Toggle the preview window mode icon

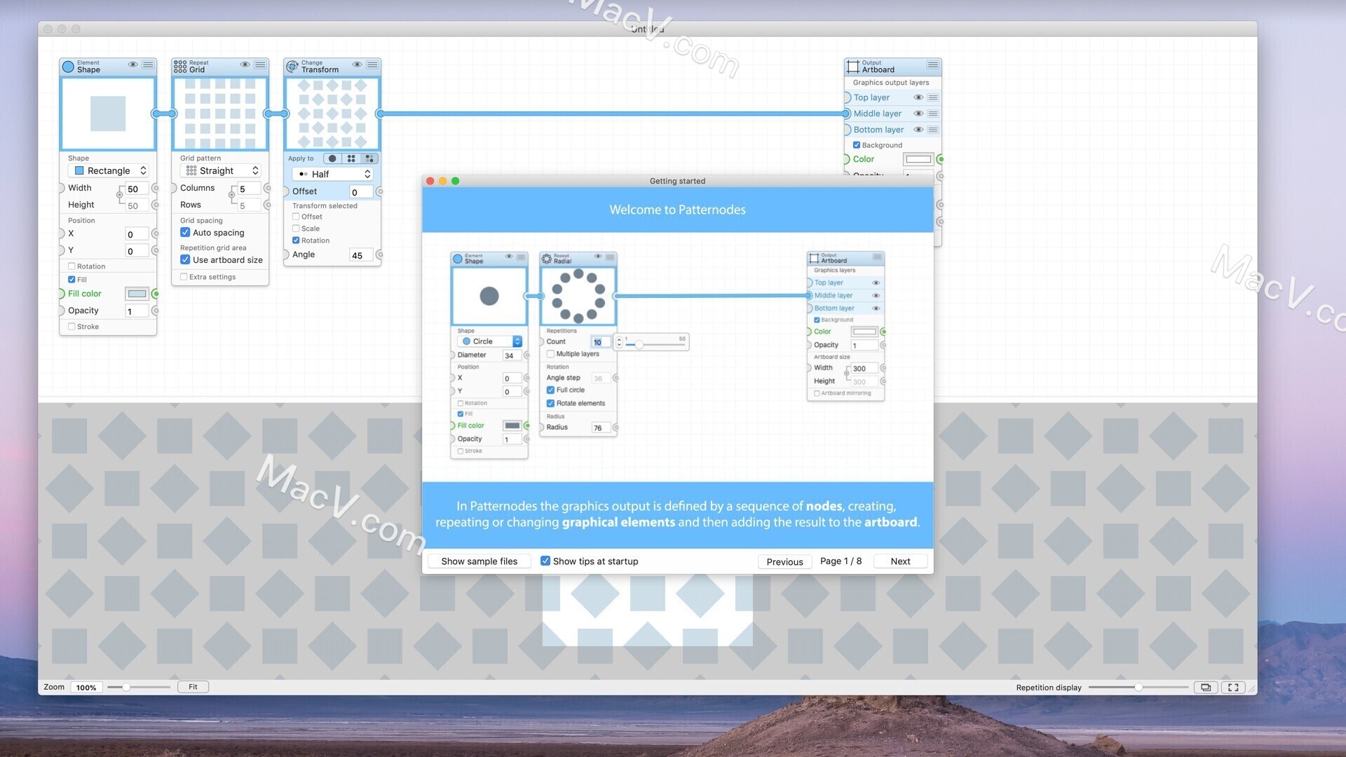1206,688
